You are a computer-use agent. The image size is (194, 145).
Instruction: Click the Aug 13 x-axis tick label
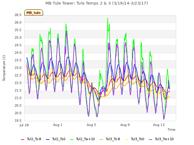point(159,125)
